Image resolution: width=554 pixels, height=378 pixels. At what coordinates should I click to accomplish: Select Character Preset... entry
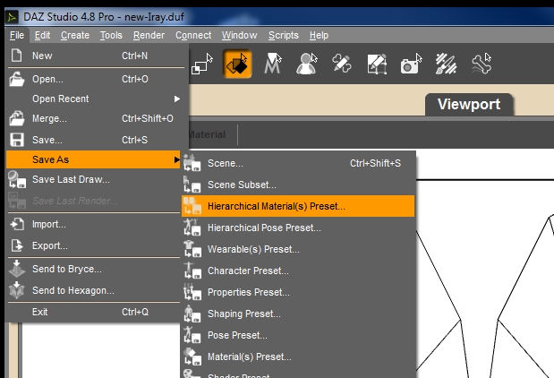click(298, 271)
